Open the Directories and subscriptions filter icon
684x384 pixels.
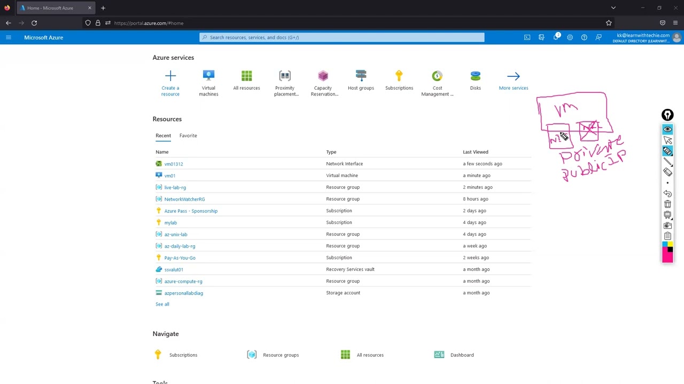pos(541,37)
